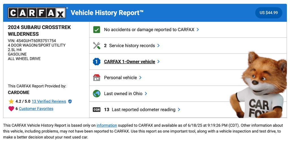Click the house personal vehicle icon
Screen dimensions: 290x141
97,78
